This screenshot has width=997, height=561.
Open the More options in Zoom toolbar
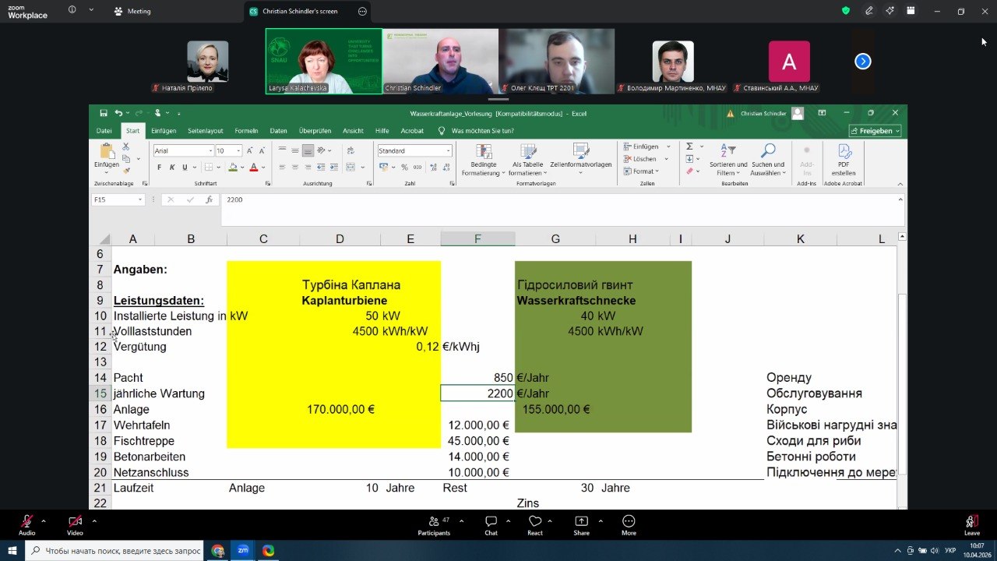[x=629, y=522]
